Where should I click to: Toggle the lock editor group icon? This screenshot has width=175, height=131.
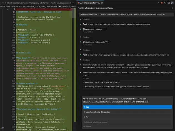[172, 3]
